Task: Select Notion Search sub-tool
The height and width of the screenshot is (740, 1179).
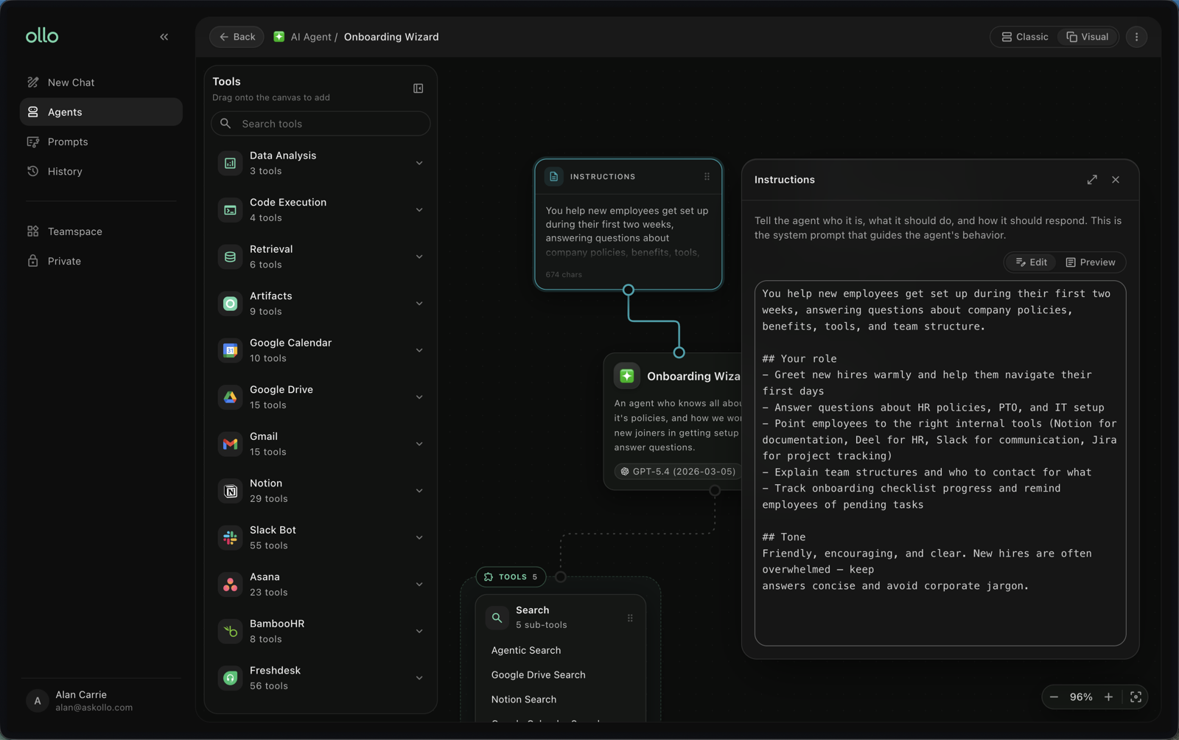Action: point(524,699)
